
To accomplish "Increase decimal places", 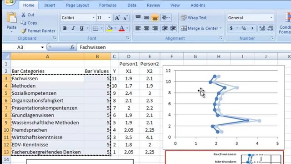I will coord(262,28).
